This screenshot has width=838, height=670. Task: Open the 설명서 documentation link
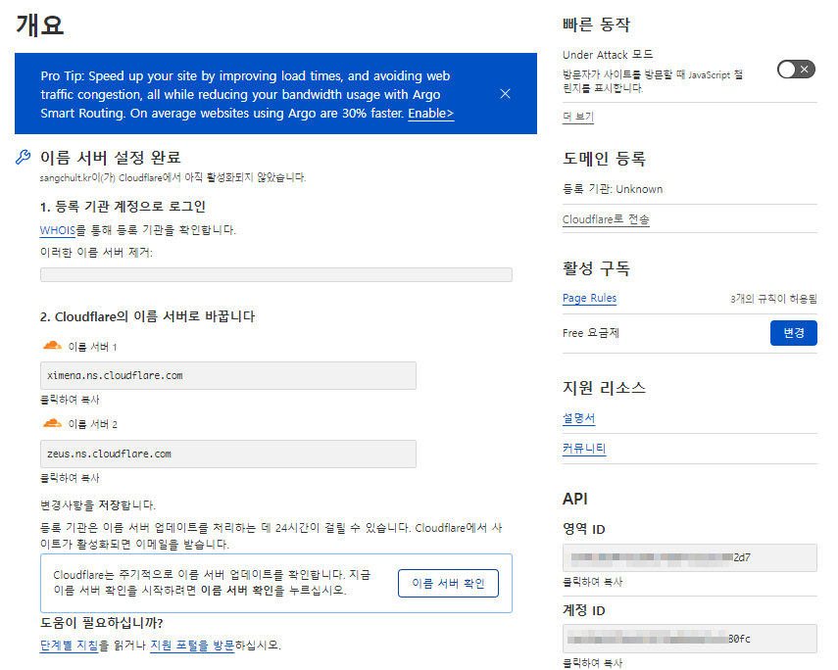point(578,418)
